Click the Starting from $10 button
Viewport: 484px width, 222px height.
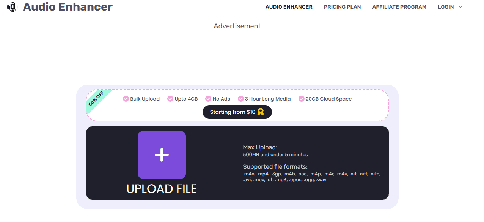[237, 112]
